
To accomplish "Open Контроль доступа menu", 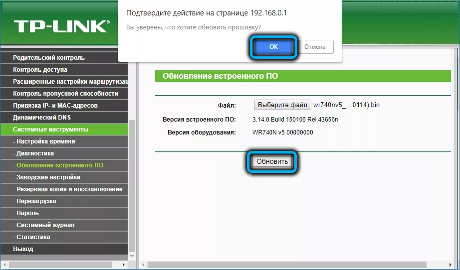I will pos(64,70).
